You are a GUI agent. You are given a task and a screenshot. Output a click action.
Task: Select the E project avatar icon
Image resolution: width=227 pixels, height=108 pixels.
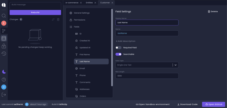point(4,23)
